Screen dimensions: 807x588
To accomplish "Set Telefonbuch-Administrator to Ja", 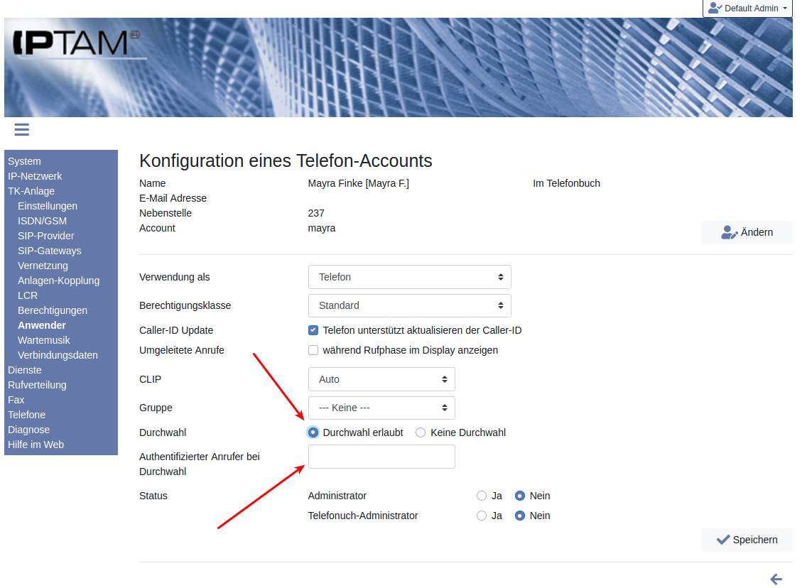I will pyautogui.click(x=482, y=516).
